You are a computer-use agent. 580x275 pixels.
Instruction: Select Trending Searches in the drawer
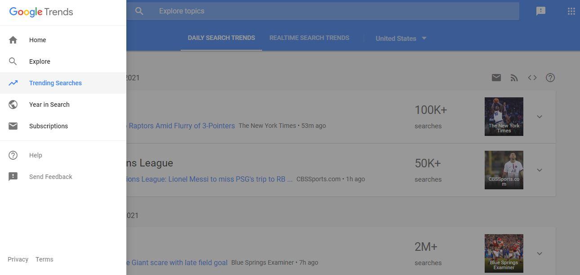(x=63, y=83)
